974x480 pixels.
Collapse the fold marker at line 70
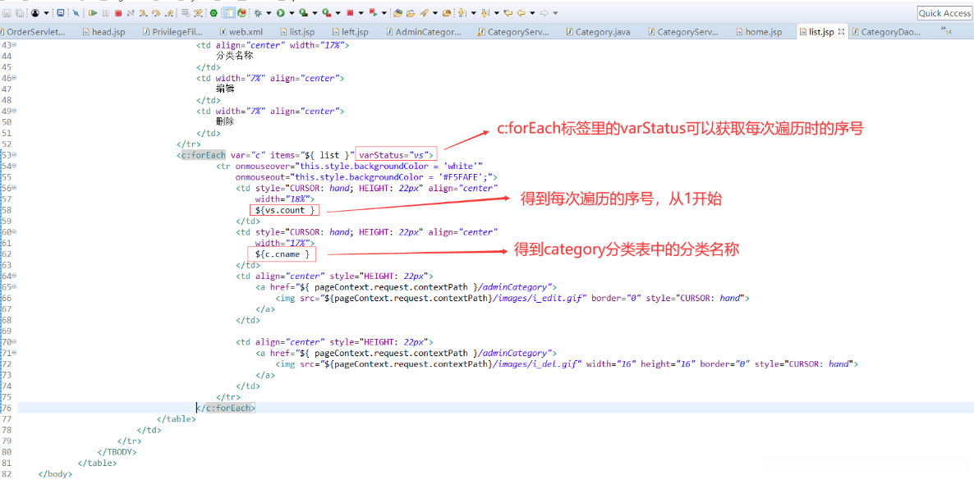click(x=14, y=341)
